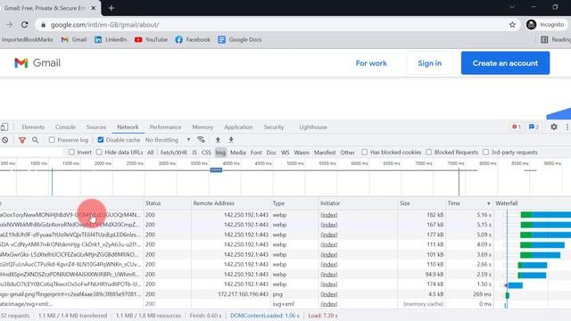Open the red errors count badge
The image size is (571, 321).
pos(517,127)
